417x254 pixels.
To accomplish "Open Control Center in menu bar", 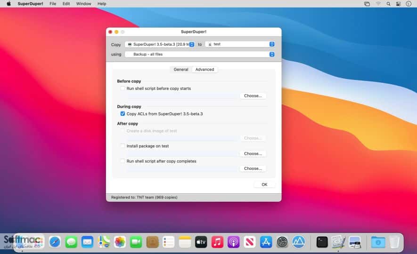I will click(x=398, y=4).
